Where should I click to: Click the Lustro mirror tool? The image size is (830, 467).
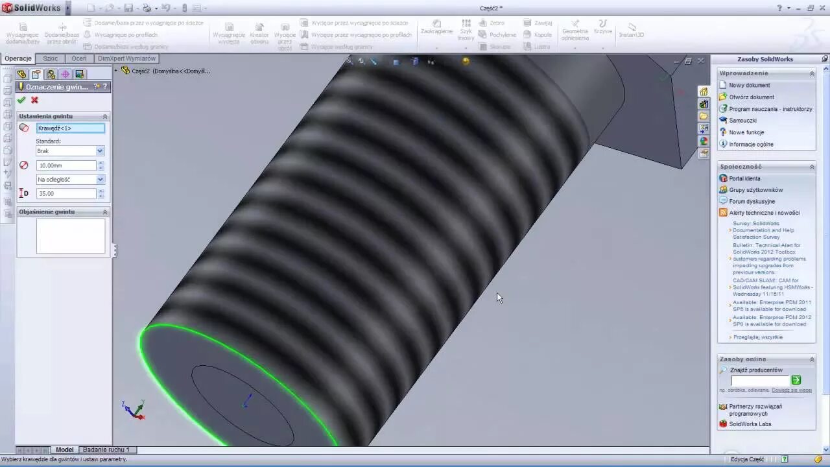click(x=536, y=46)
